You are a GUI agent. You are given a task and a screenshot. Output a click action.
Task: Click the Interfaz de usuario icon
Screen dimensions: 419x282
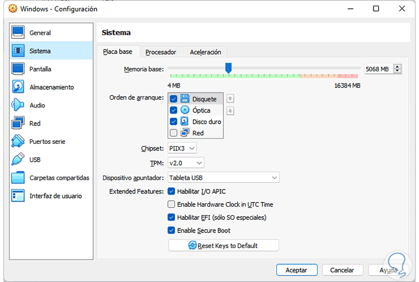[x=18, y=196]
